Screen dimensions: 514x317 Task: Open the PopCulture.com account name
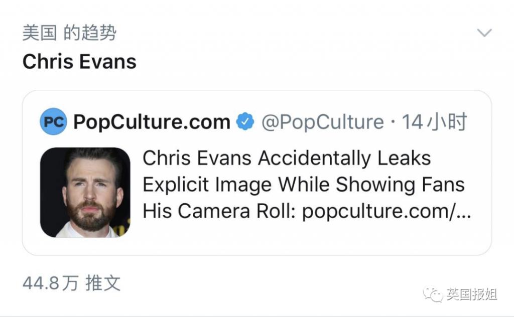tap(152, 122)
